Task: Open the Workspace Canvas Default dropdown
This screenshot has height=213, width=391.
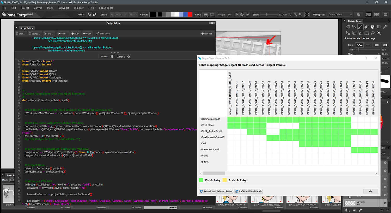Action: click(x=340, y=15)
